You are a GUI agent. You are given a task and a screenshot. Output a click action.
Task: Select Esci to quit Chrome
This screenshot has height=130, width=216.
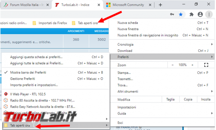coord(162,123)
